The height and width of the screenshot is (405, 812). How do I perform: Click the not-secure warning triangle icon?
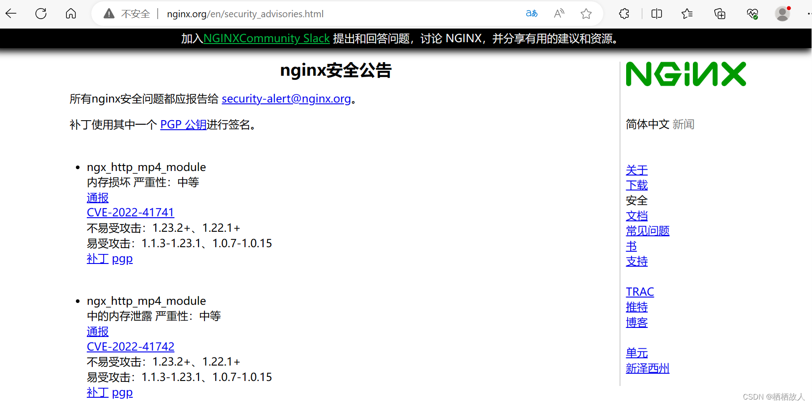click(x=109, y=14)
